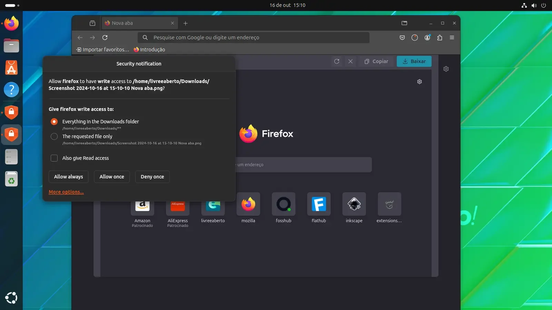This screenshot has width=552, height=310.
Task: Open the flathub shortcut tile
Action: point(319,208)
